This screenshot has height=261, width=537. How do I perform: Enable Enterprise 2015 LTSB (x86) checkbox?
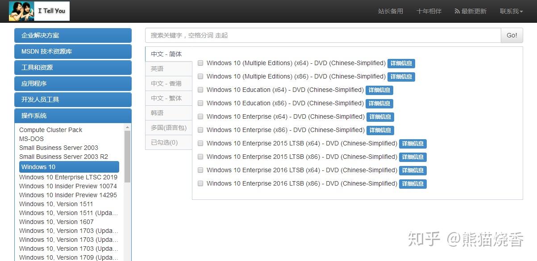pyautogui.click(x=200, y=157)
